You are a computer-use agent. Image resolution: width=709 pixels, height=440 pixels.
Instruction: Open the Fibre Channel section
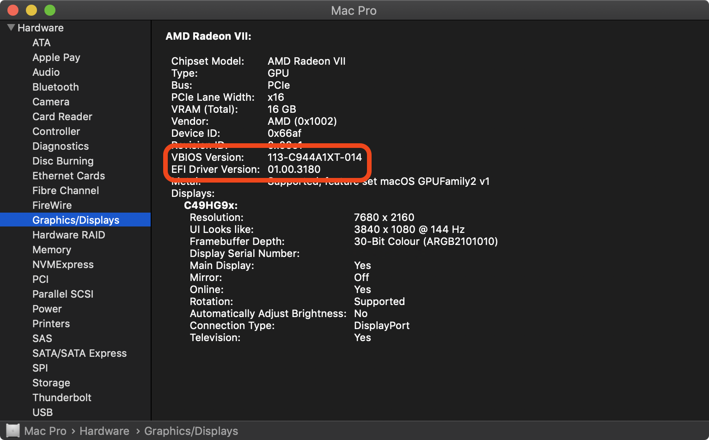[66, 190]
